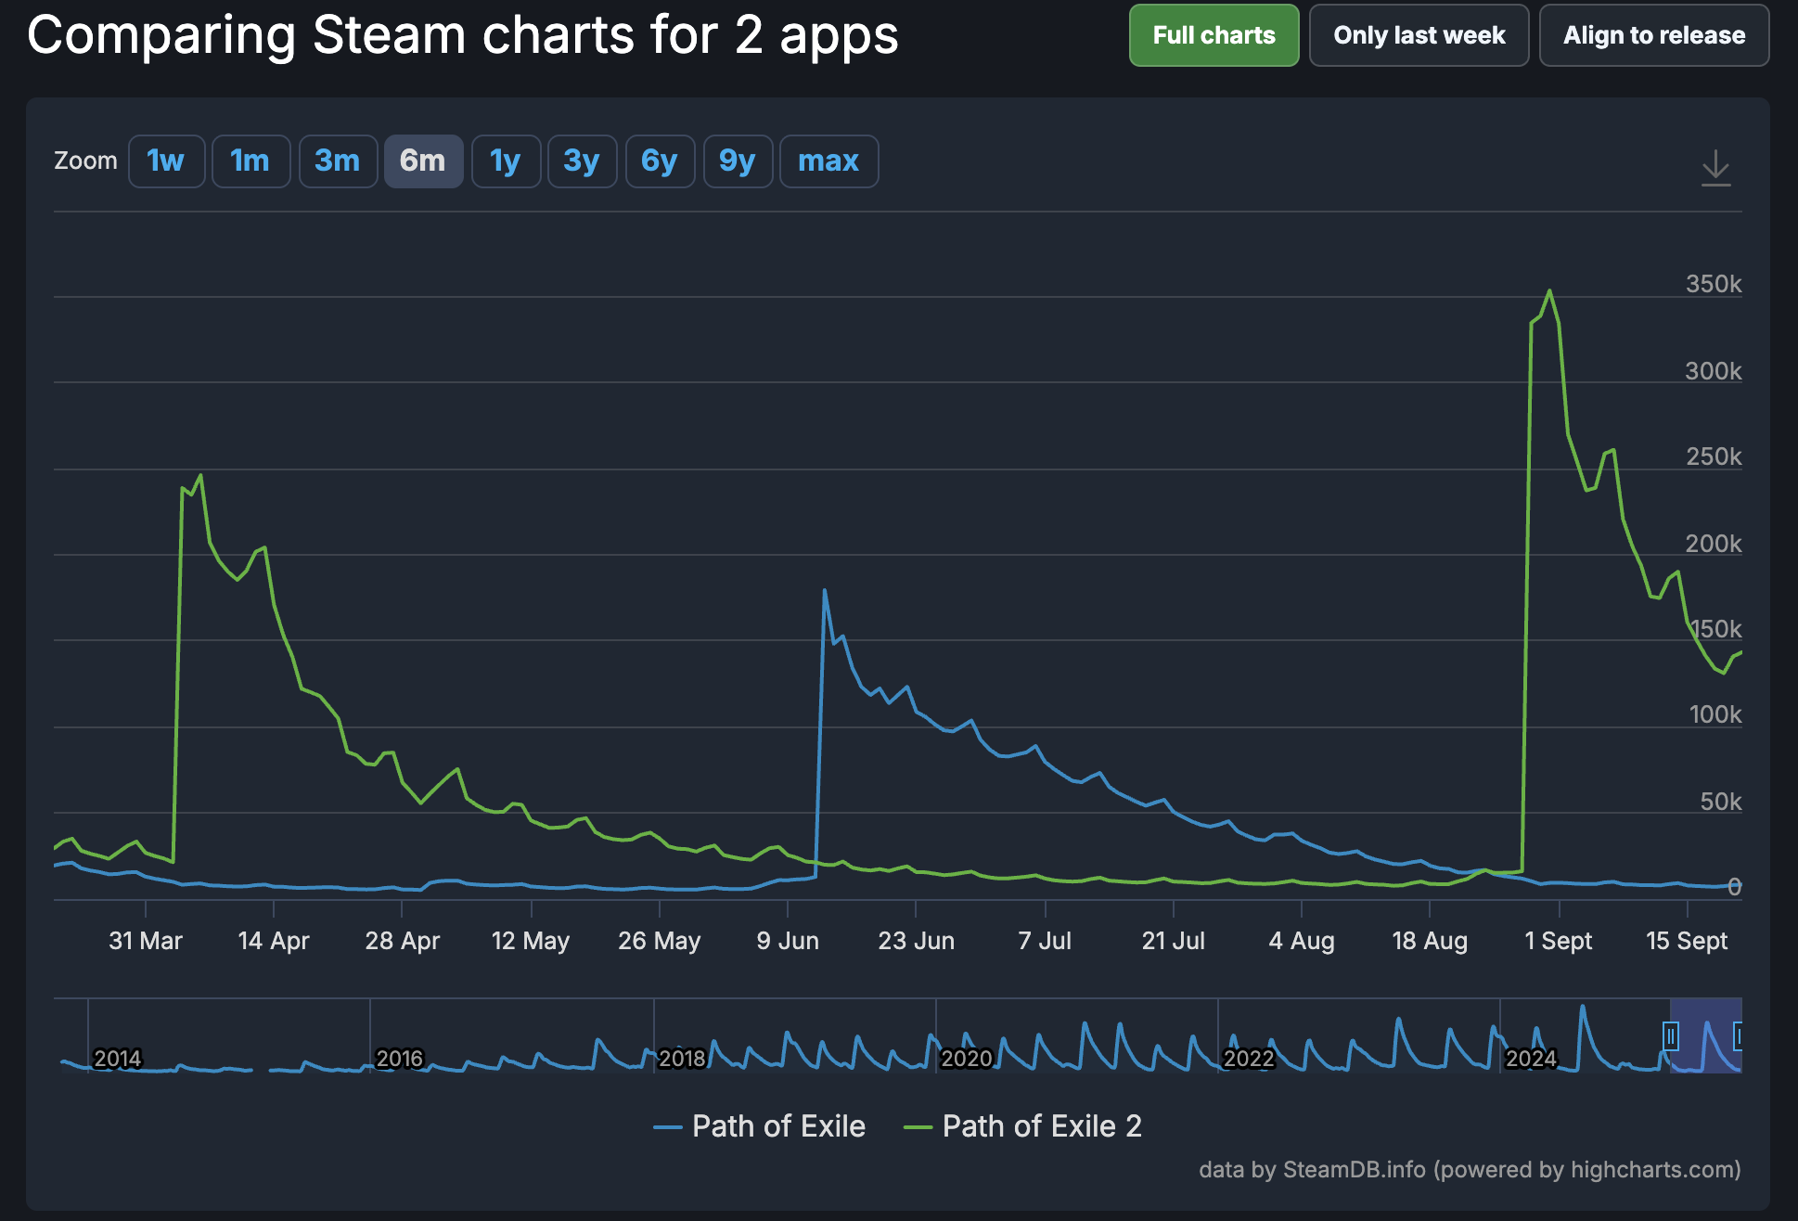Click the 250k y-axis label

point(1714,456)
